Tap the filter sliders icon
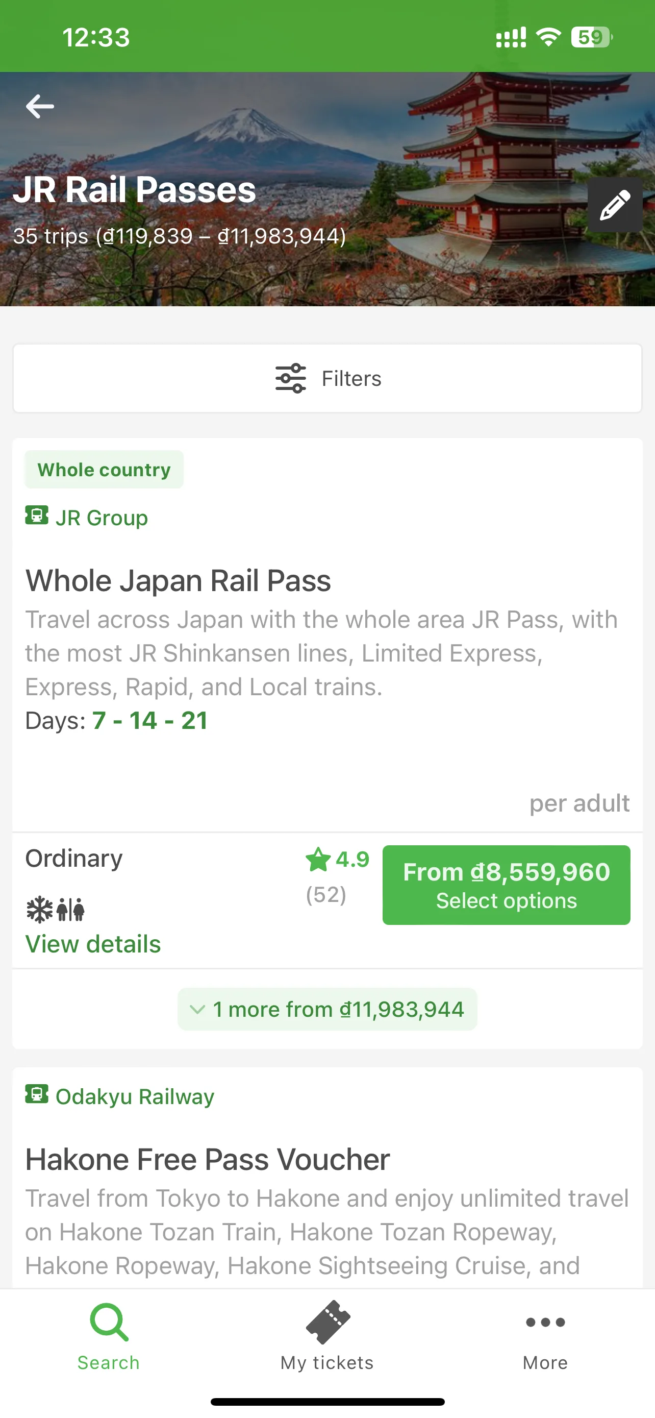 click(290, 378)
